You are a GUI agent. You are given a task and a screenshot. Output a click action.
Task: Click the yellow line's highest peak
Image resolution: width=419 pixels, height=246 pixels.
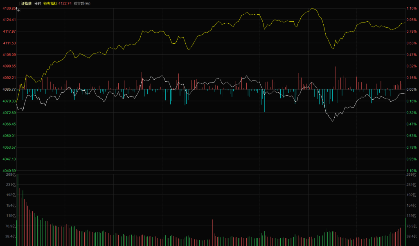(x=312, y=9)
